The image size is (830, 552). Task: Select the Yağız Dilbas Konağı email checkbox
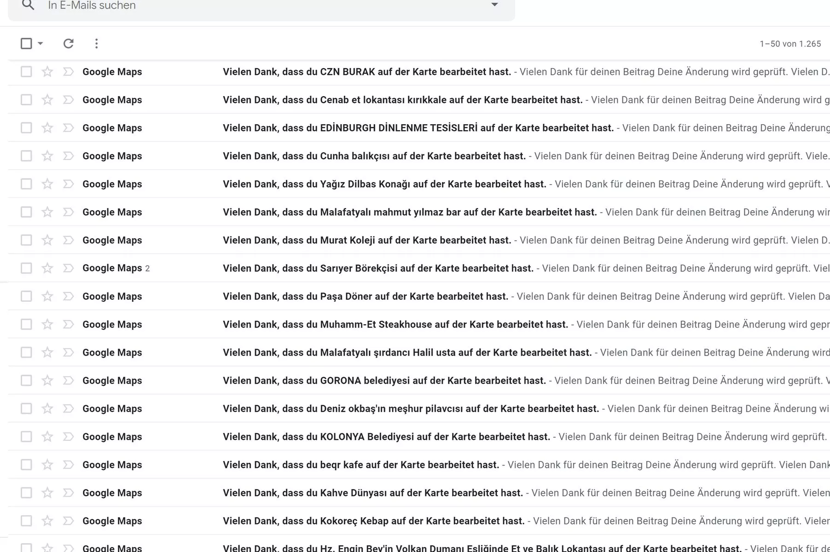pyautogui.click(x=26, y=184)
